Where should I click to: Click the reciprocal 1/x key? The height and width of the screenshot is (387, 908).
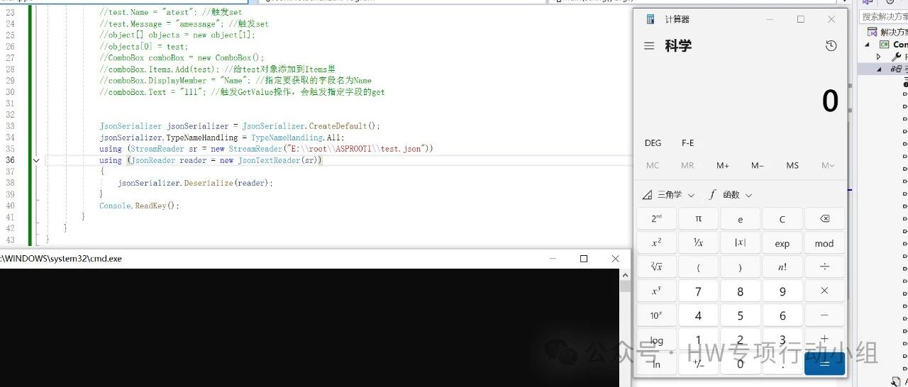point(698,242)
